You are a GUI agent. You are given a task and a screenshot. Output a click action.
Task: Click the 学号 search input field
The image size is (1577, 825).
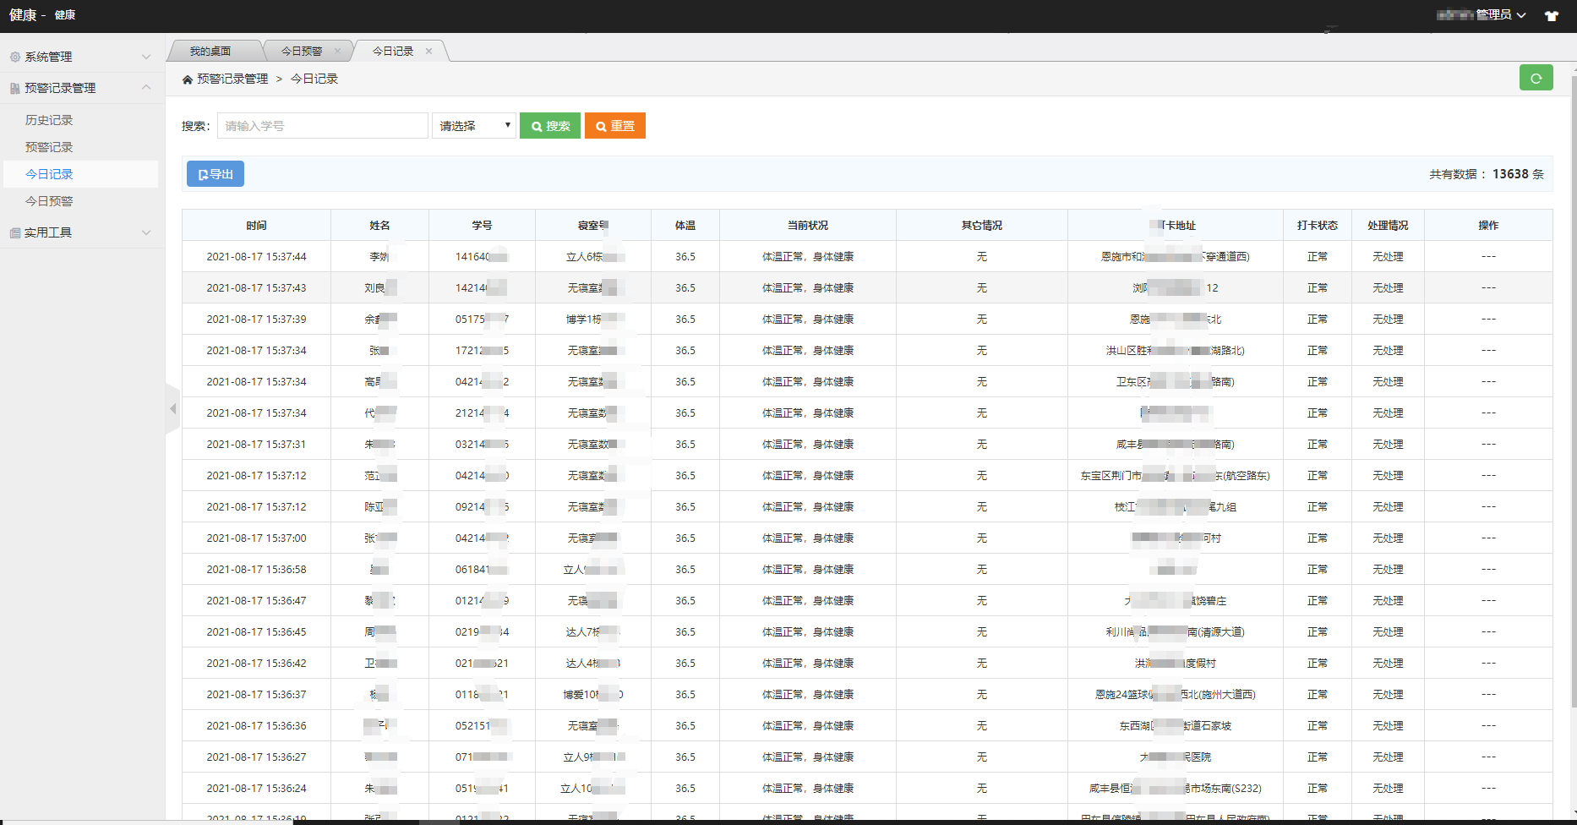click(x=323, y=126)
